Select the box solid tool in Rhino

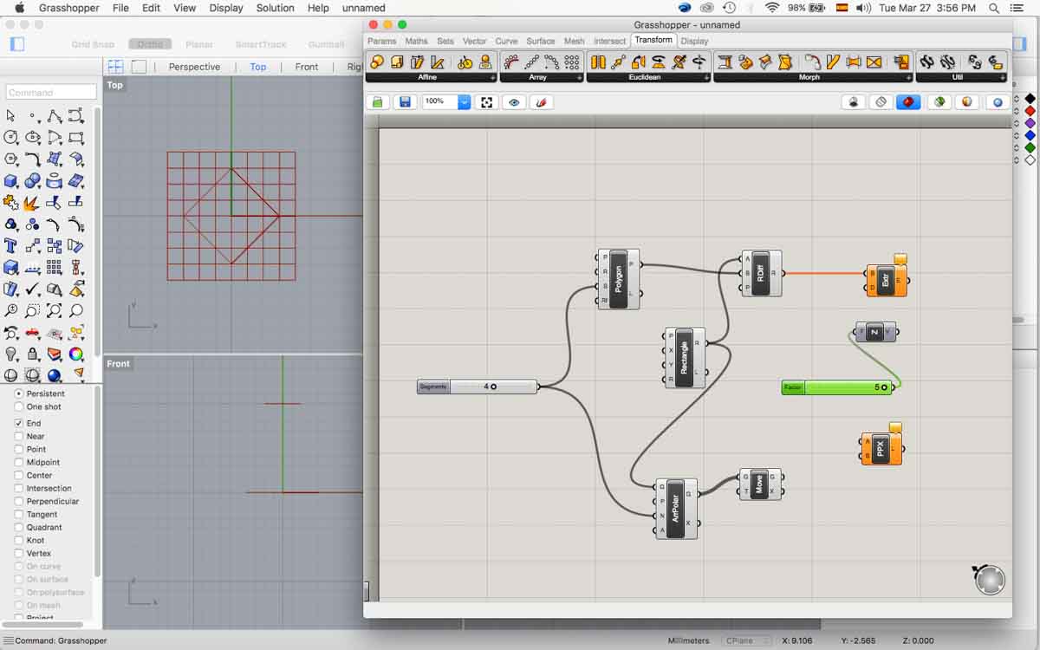click(x=11, y=181)
